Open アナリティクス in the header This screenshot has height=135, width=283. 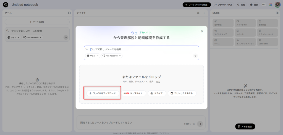tap(223, 5)
